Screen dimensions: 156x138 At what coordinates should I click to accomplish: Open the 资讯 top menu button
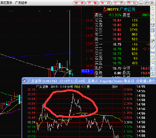[105, 3]
